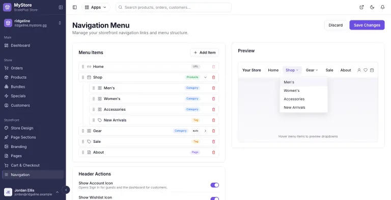The width and height of the screenshot is (391, 200).
Task: Click Gear dropdown in preview navigation
Action: [x=312, y=70]
